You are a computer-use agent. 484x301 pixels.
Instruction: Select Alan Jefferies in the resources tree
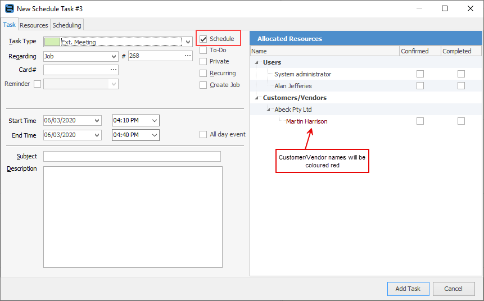[293, 86]
